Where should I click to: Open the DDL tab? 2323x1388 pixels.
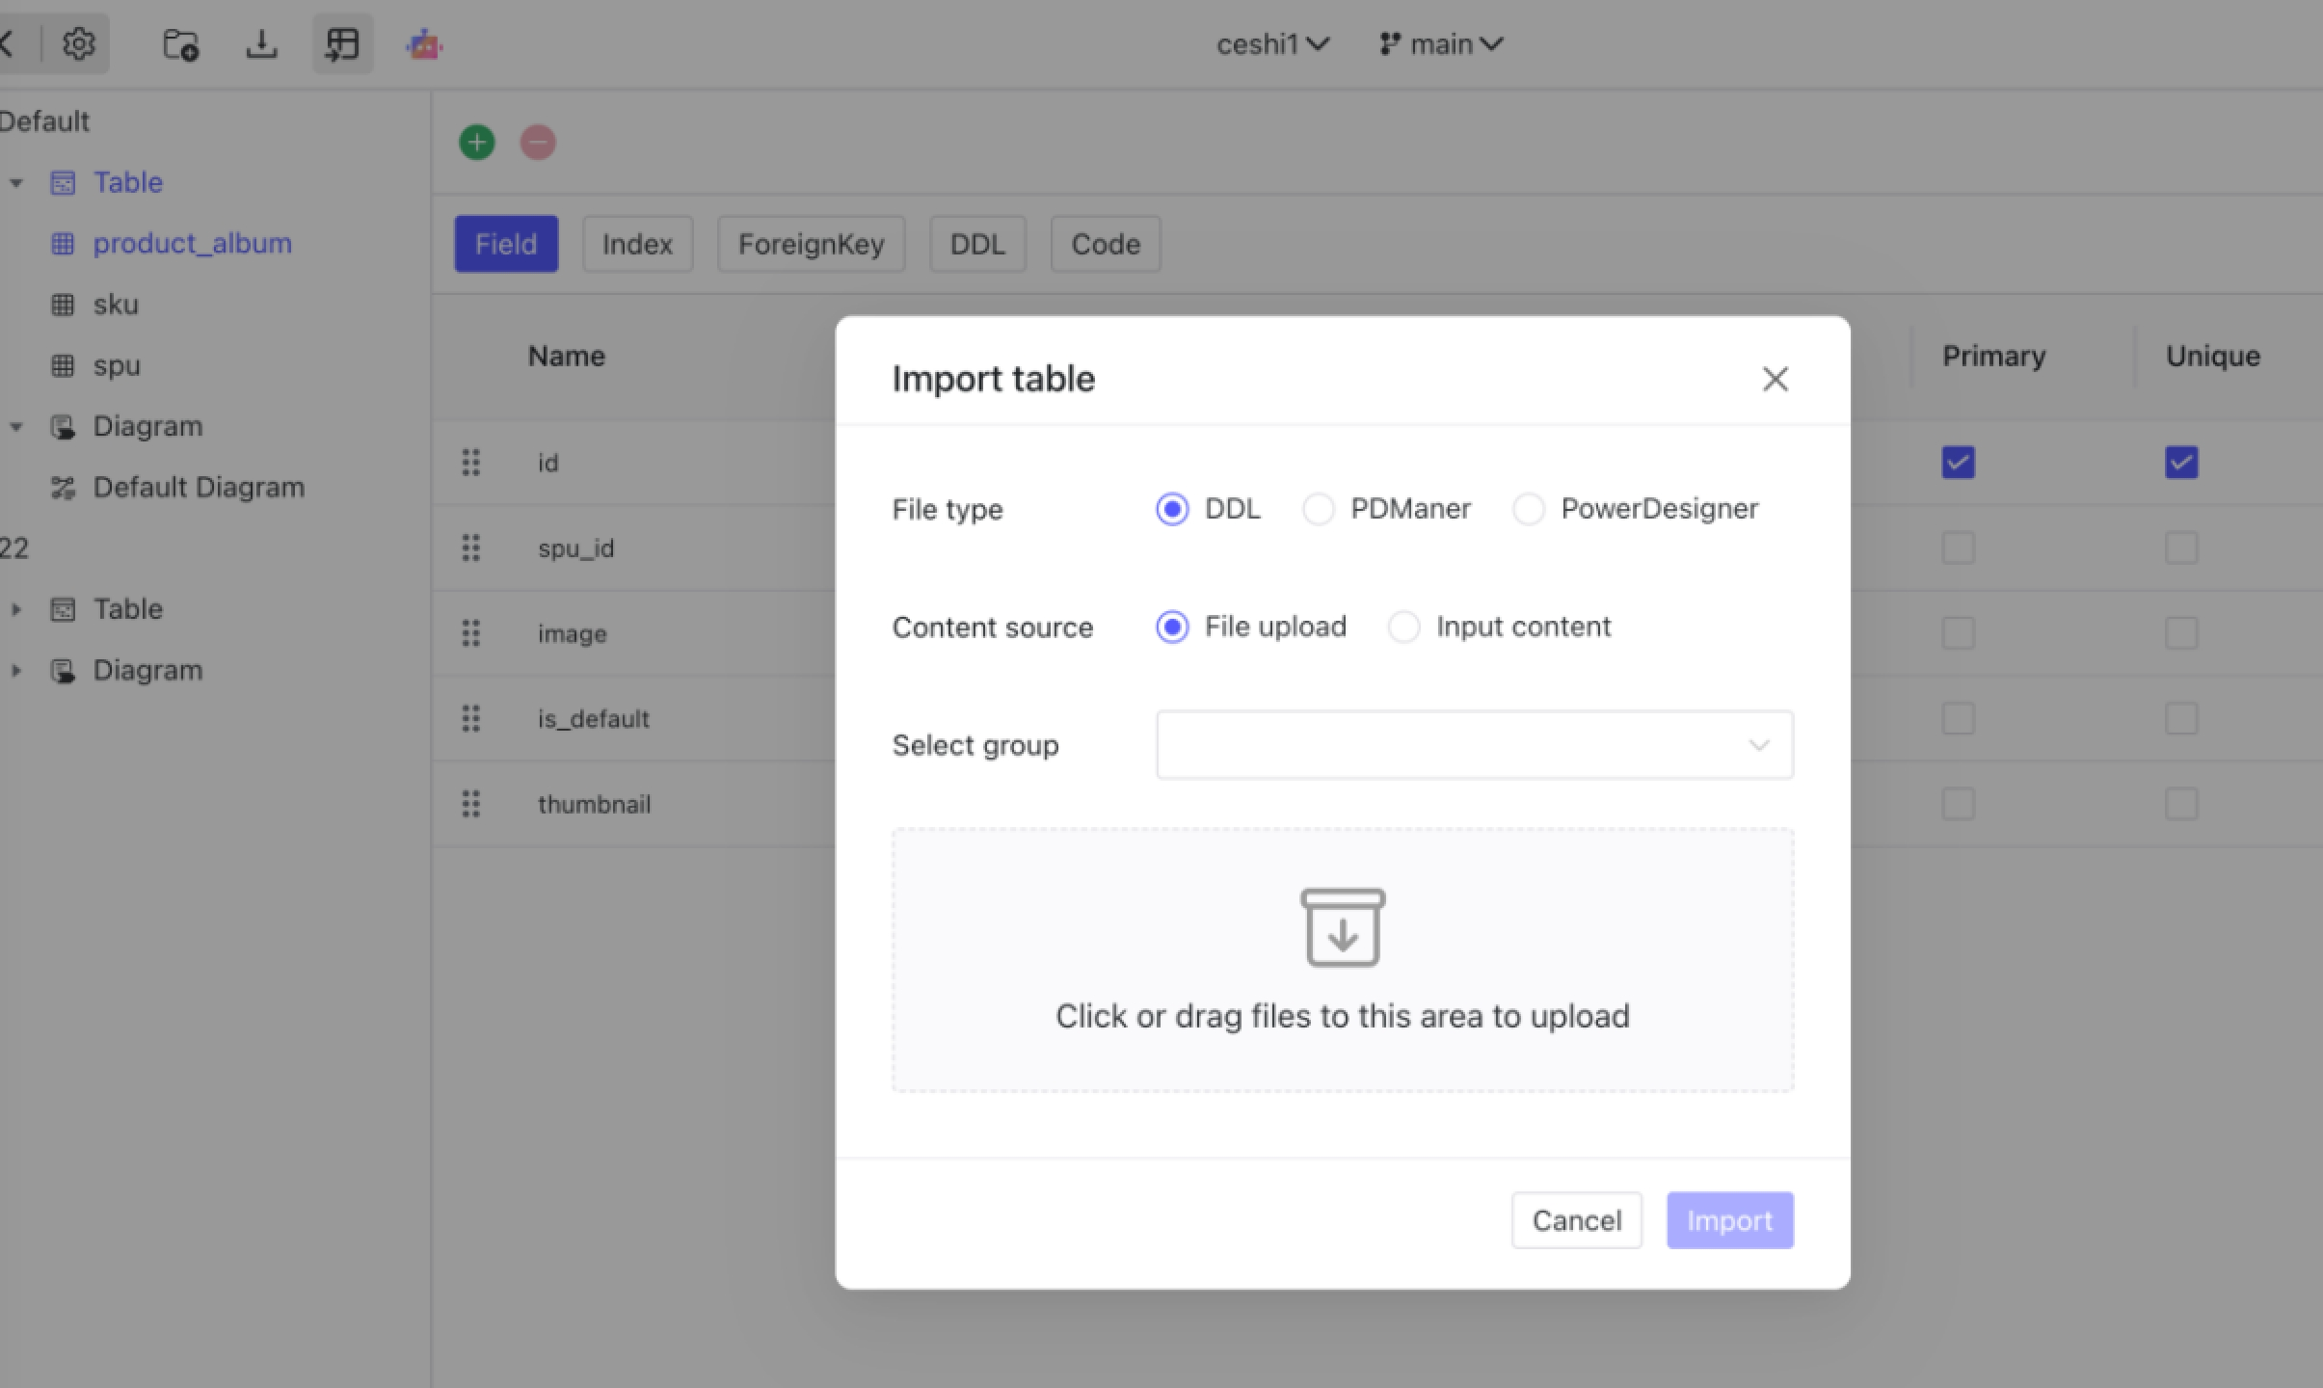(x=976, y=244)
